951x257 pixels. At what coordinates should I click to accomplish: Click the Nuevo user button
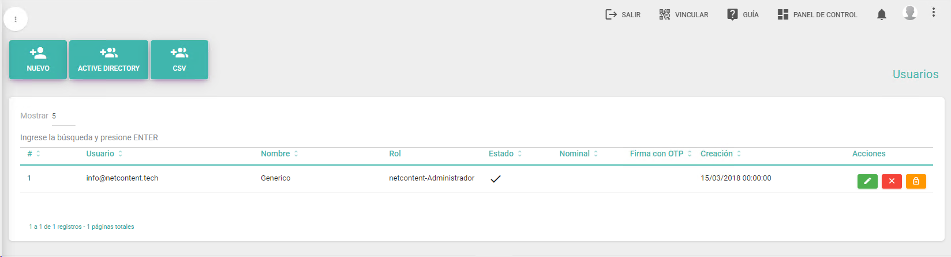click(x=38, y=60)
